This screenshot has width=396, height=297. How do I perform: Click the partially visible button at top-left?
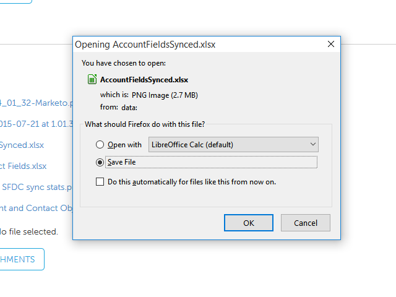point(15,1)
